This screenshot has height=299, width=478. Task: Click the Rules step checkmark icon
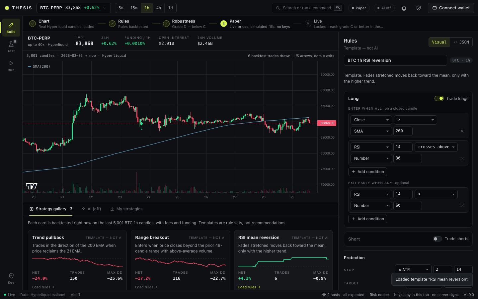pos(112,24)
